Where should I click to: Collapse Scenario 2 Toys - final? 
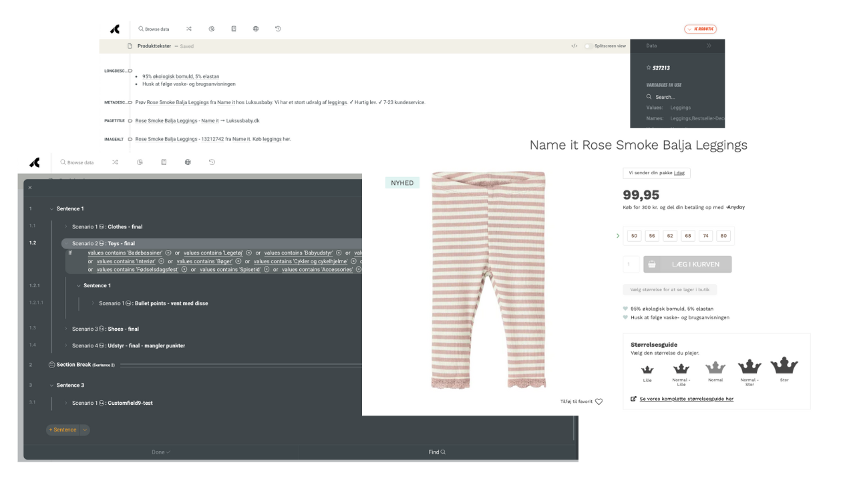coord(65,244)
